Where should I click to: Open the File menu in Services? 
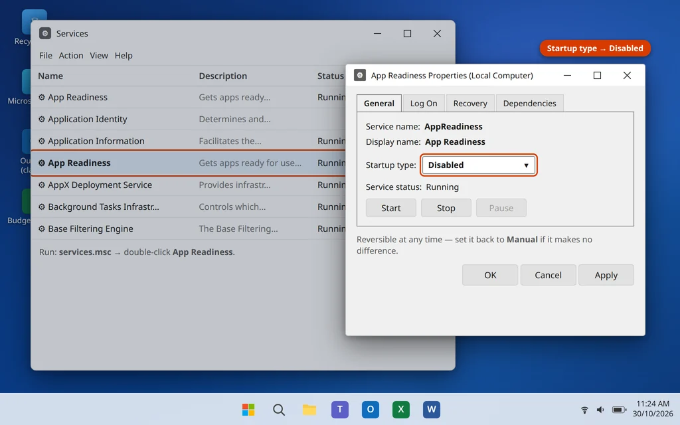(46, 56)
